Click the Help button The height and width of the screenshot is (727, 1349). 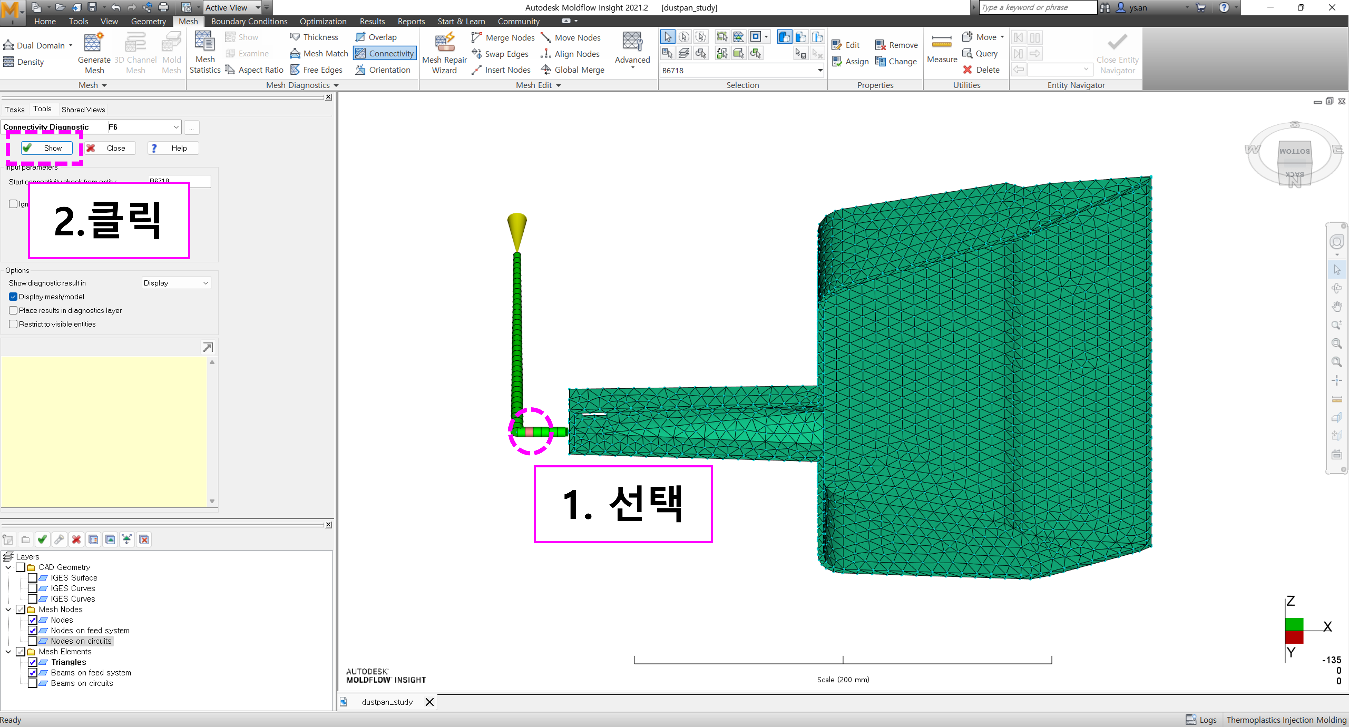173,148
